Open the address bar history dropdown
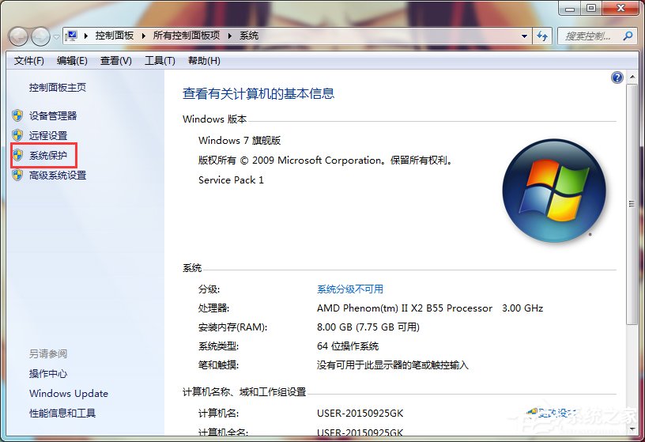 coord(525,36)
